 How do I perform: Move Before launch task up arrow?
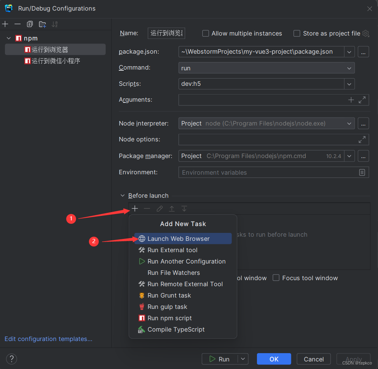(172, 209)
